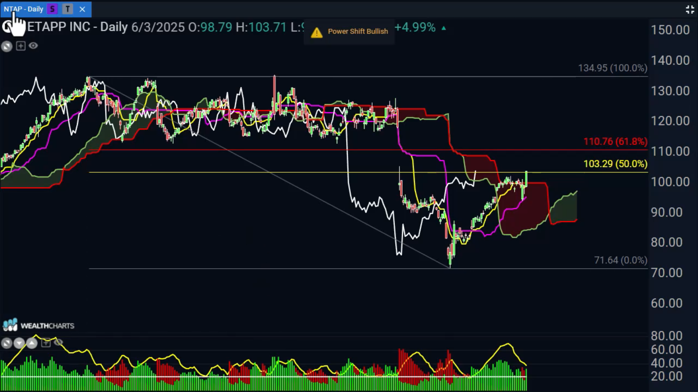Click the +4.99% change value
Screen dimensions: 698x392
point(415,27)
